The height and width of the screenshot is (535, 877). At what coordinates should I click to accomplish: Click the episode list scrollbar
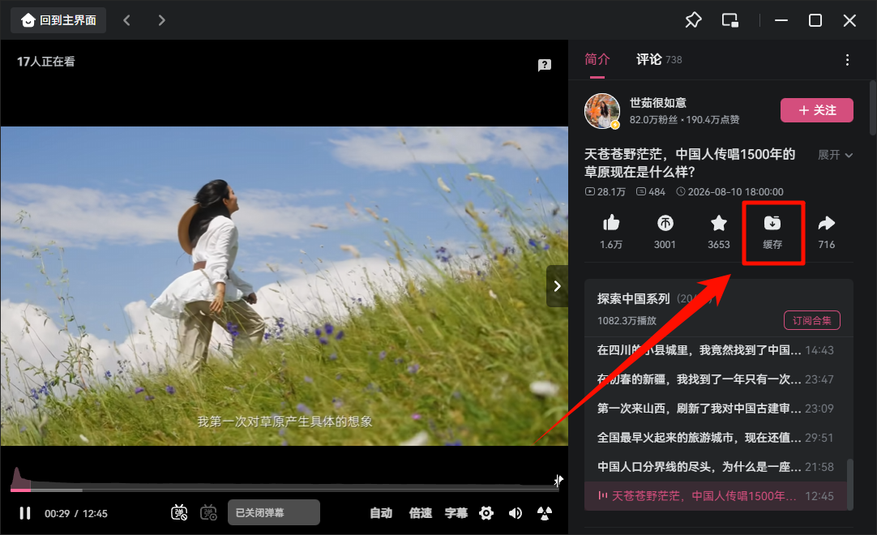(x=850, y=484)
